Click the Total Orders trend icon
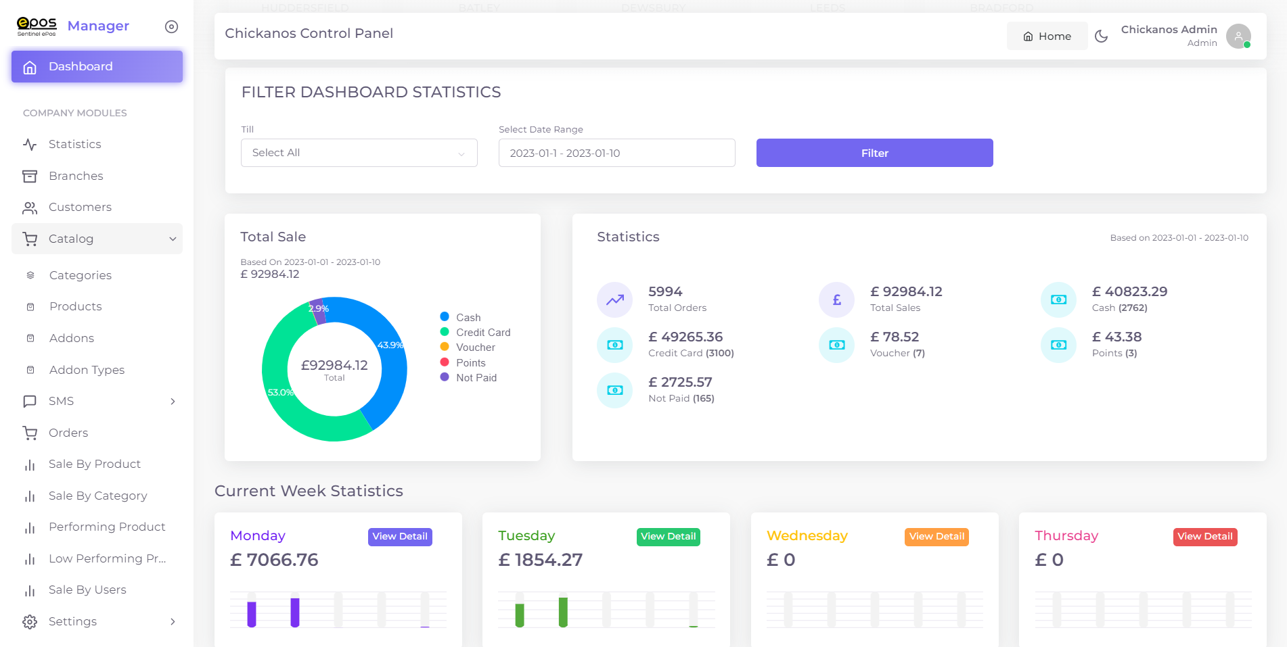 [614, 299]
